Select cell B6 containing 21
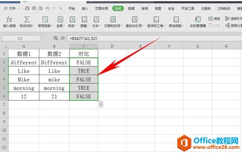This screenshot has height=154, width=242. (x=54, y=96)
